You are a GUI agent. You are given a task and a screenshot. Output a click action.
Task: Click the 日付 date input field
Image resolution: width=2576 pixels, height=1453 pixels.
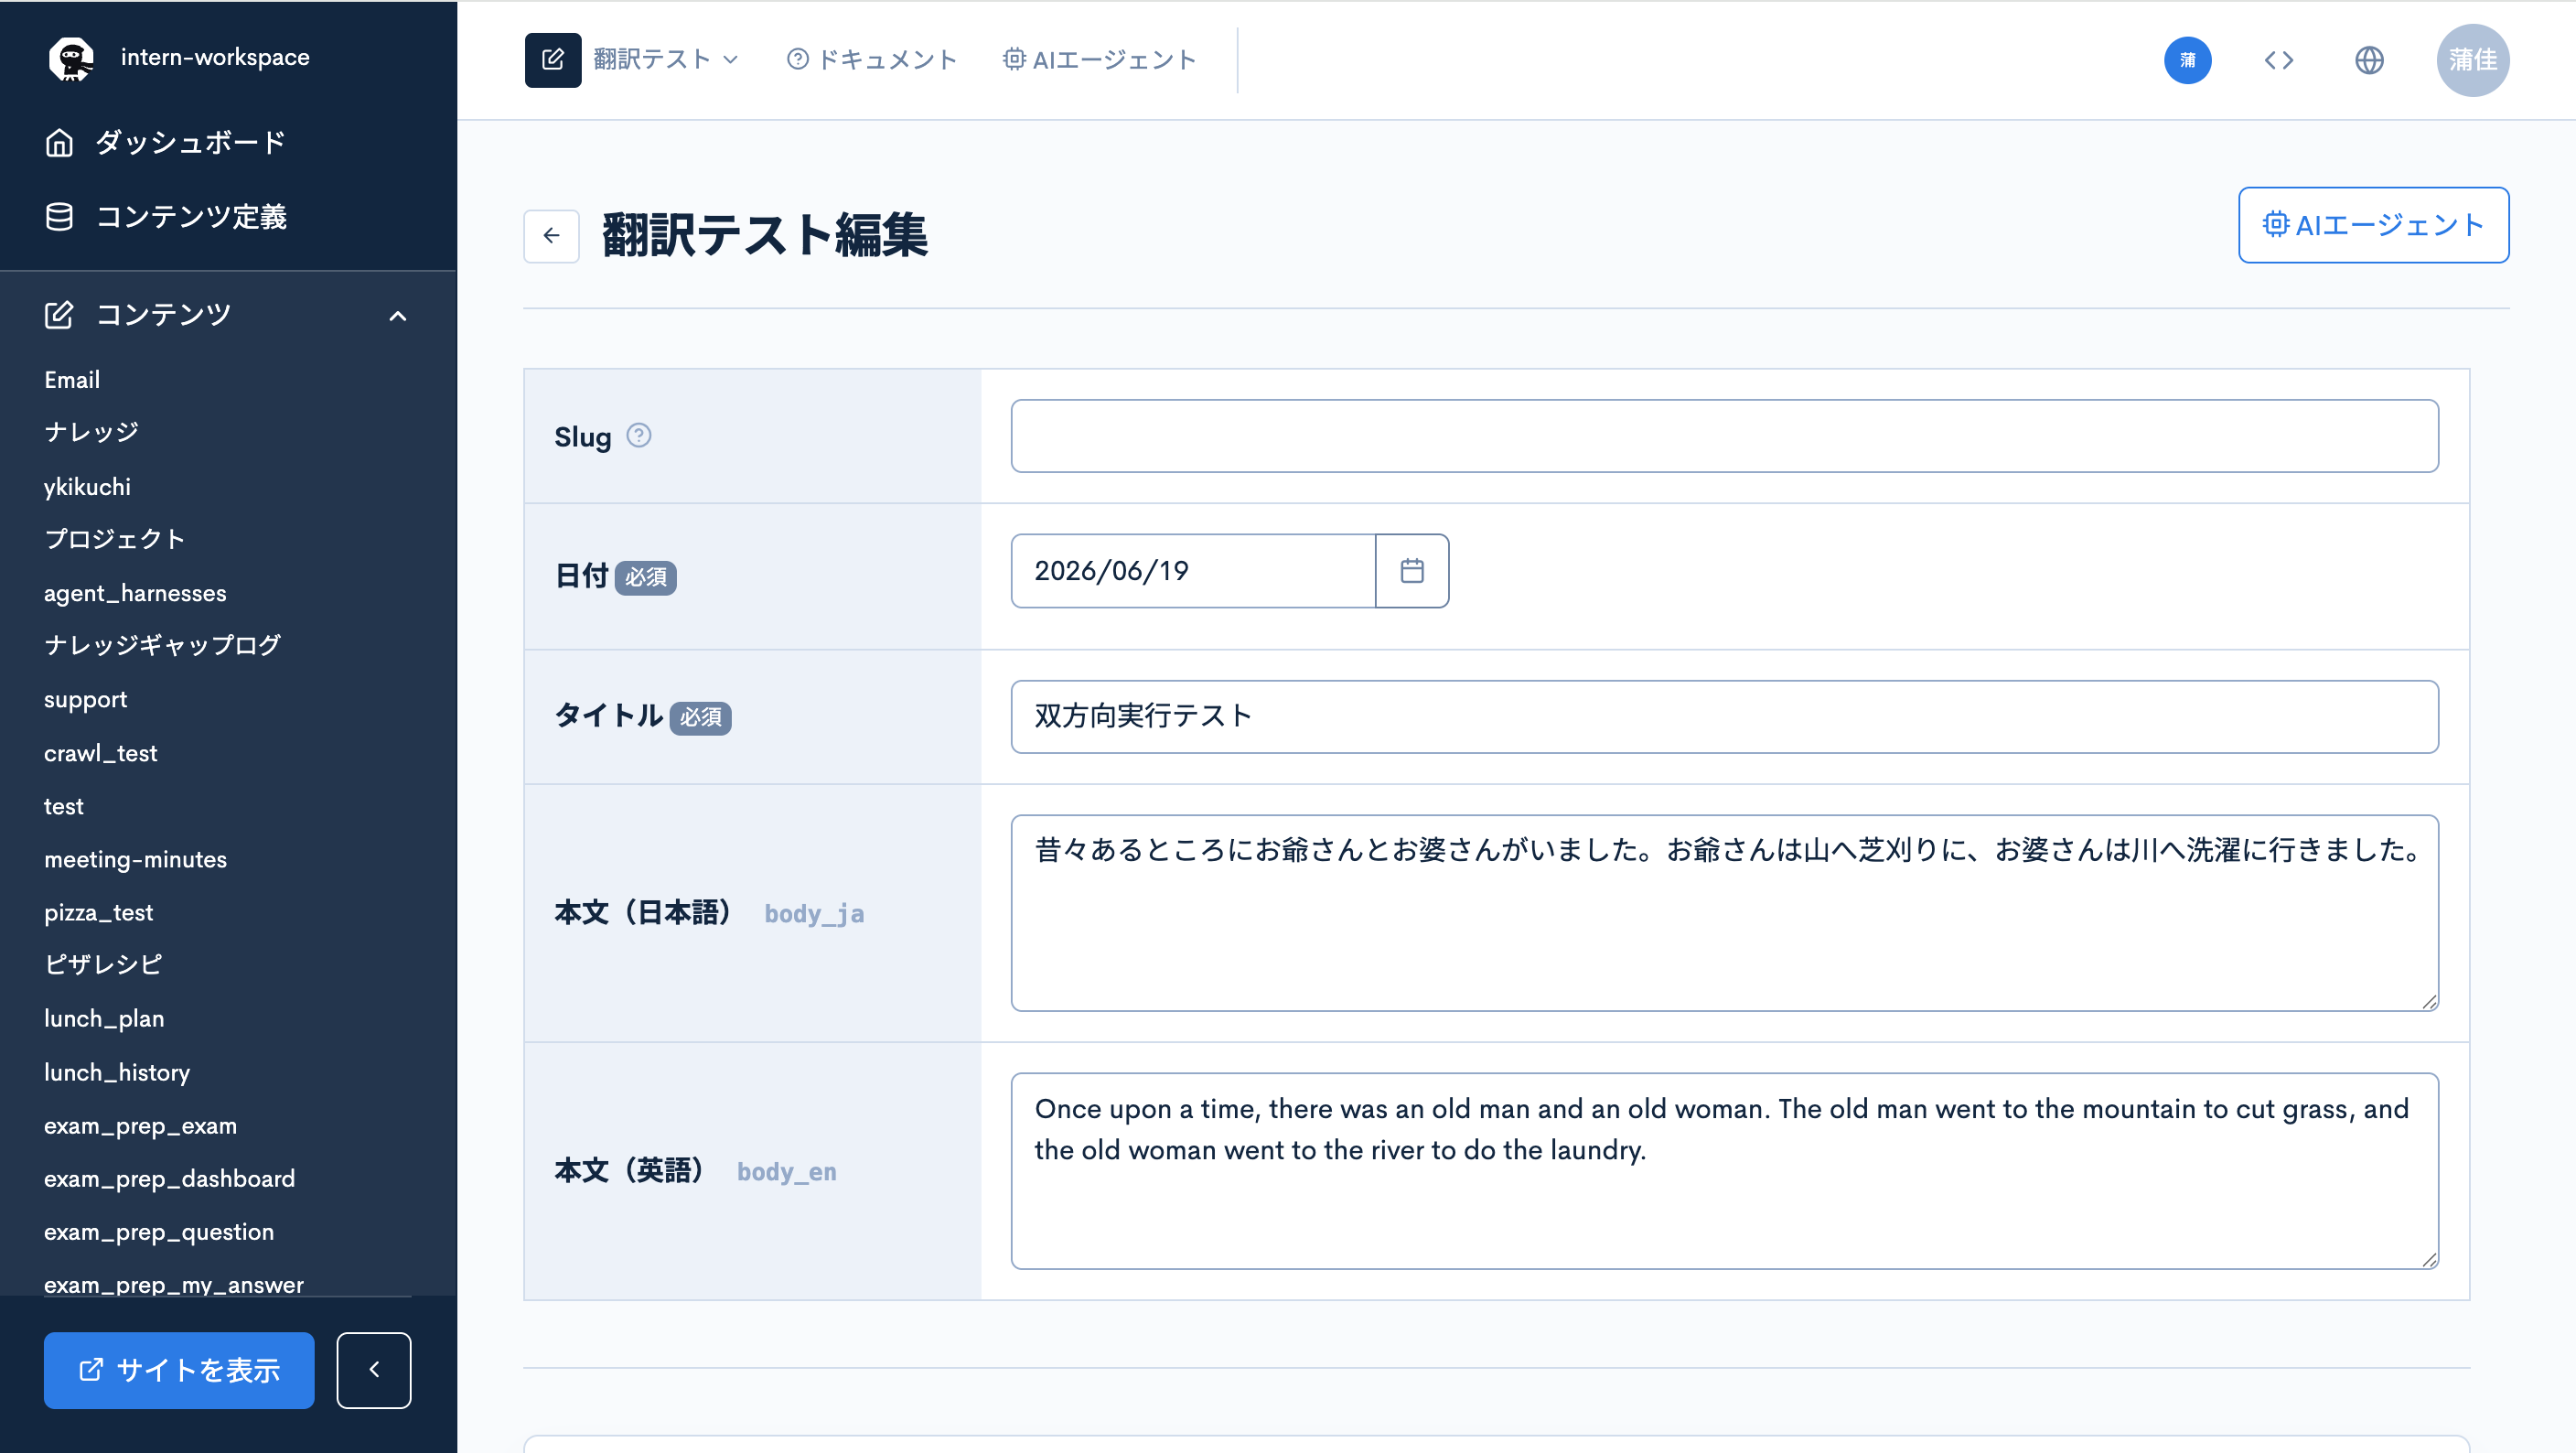pyautogui.click(x=1193, y=571)
